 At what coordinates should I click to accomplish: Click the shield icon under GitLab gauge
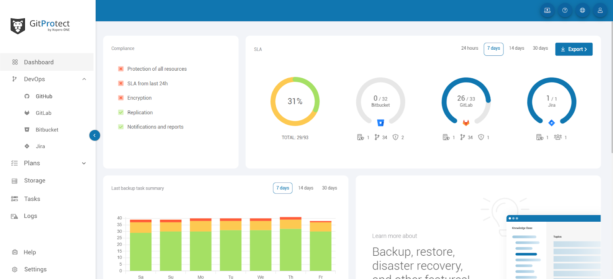(481, 137)
